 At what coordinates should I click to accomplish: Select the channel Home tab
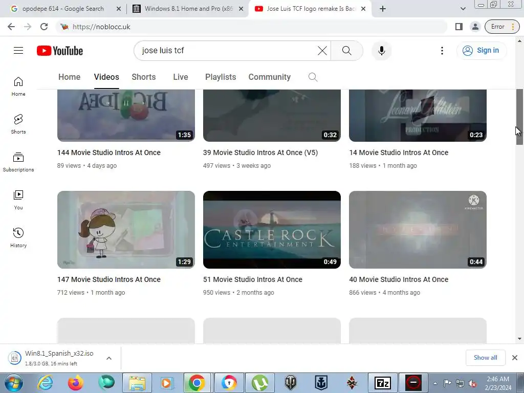click(69, 77)
